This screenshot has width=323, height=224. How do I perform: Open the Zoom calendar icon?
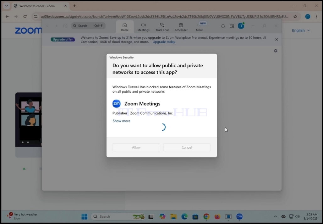tap(232, 26)
